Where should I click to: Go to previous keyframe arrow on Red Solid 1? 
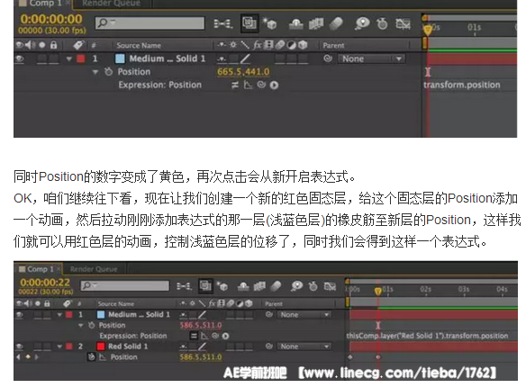click(18, 357)
